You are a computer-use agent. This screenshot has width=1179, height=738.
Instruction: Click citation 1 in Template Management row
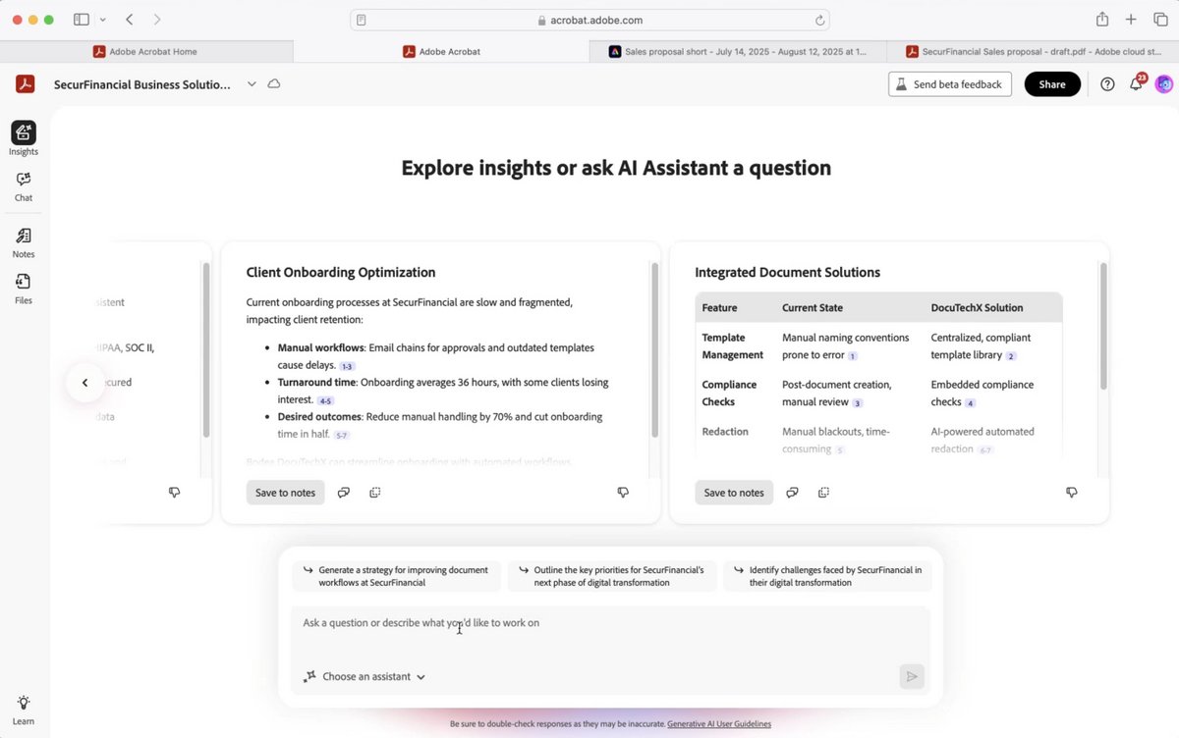point(853,356)
